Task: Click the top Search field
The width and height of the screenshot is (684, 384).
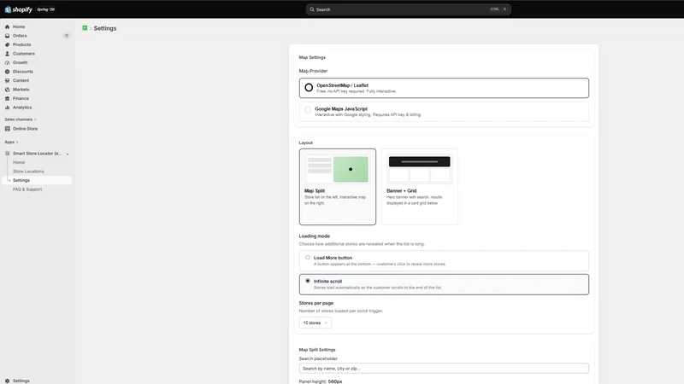Action: coord(409,9)
